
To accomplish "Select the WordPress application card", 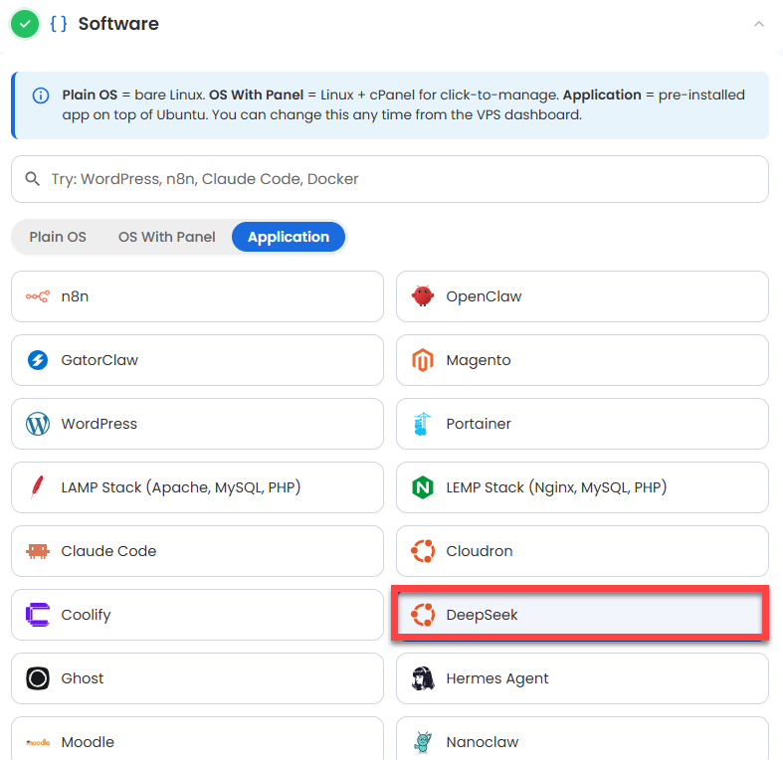I will click(x=197, y=424).
